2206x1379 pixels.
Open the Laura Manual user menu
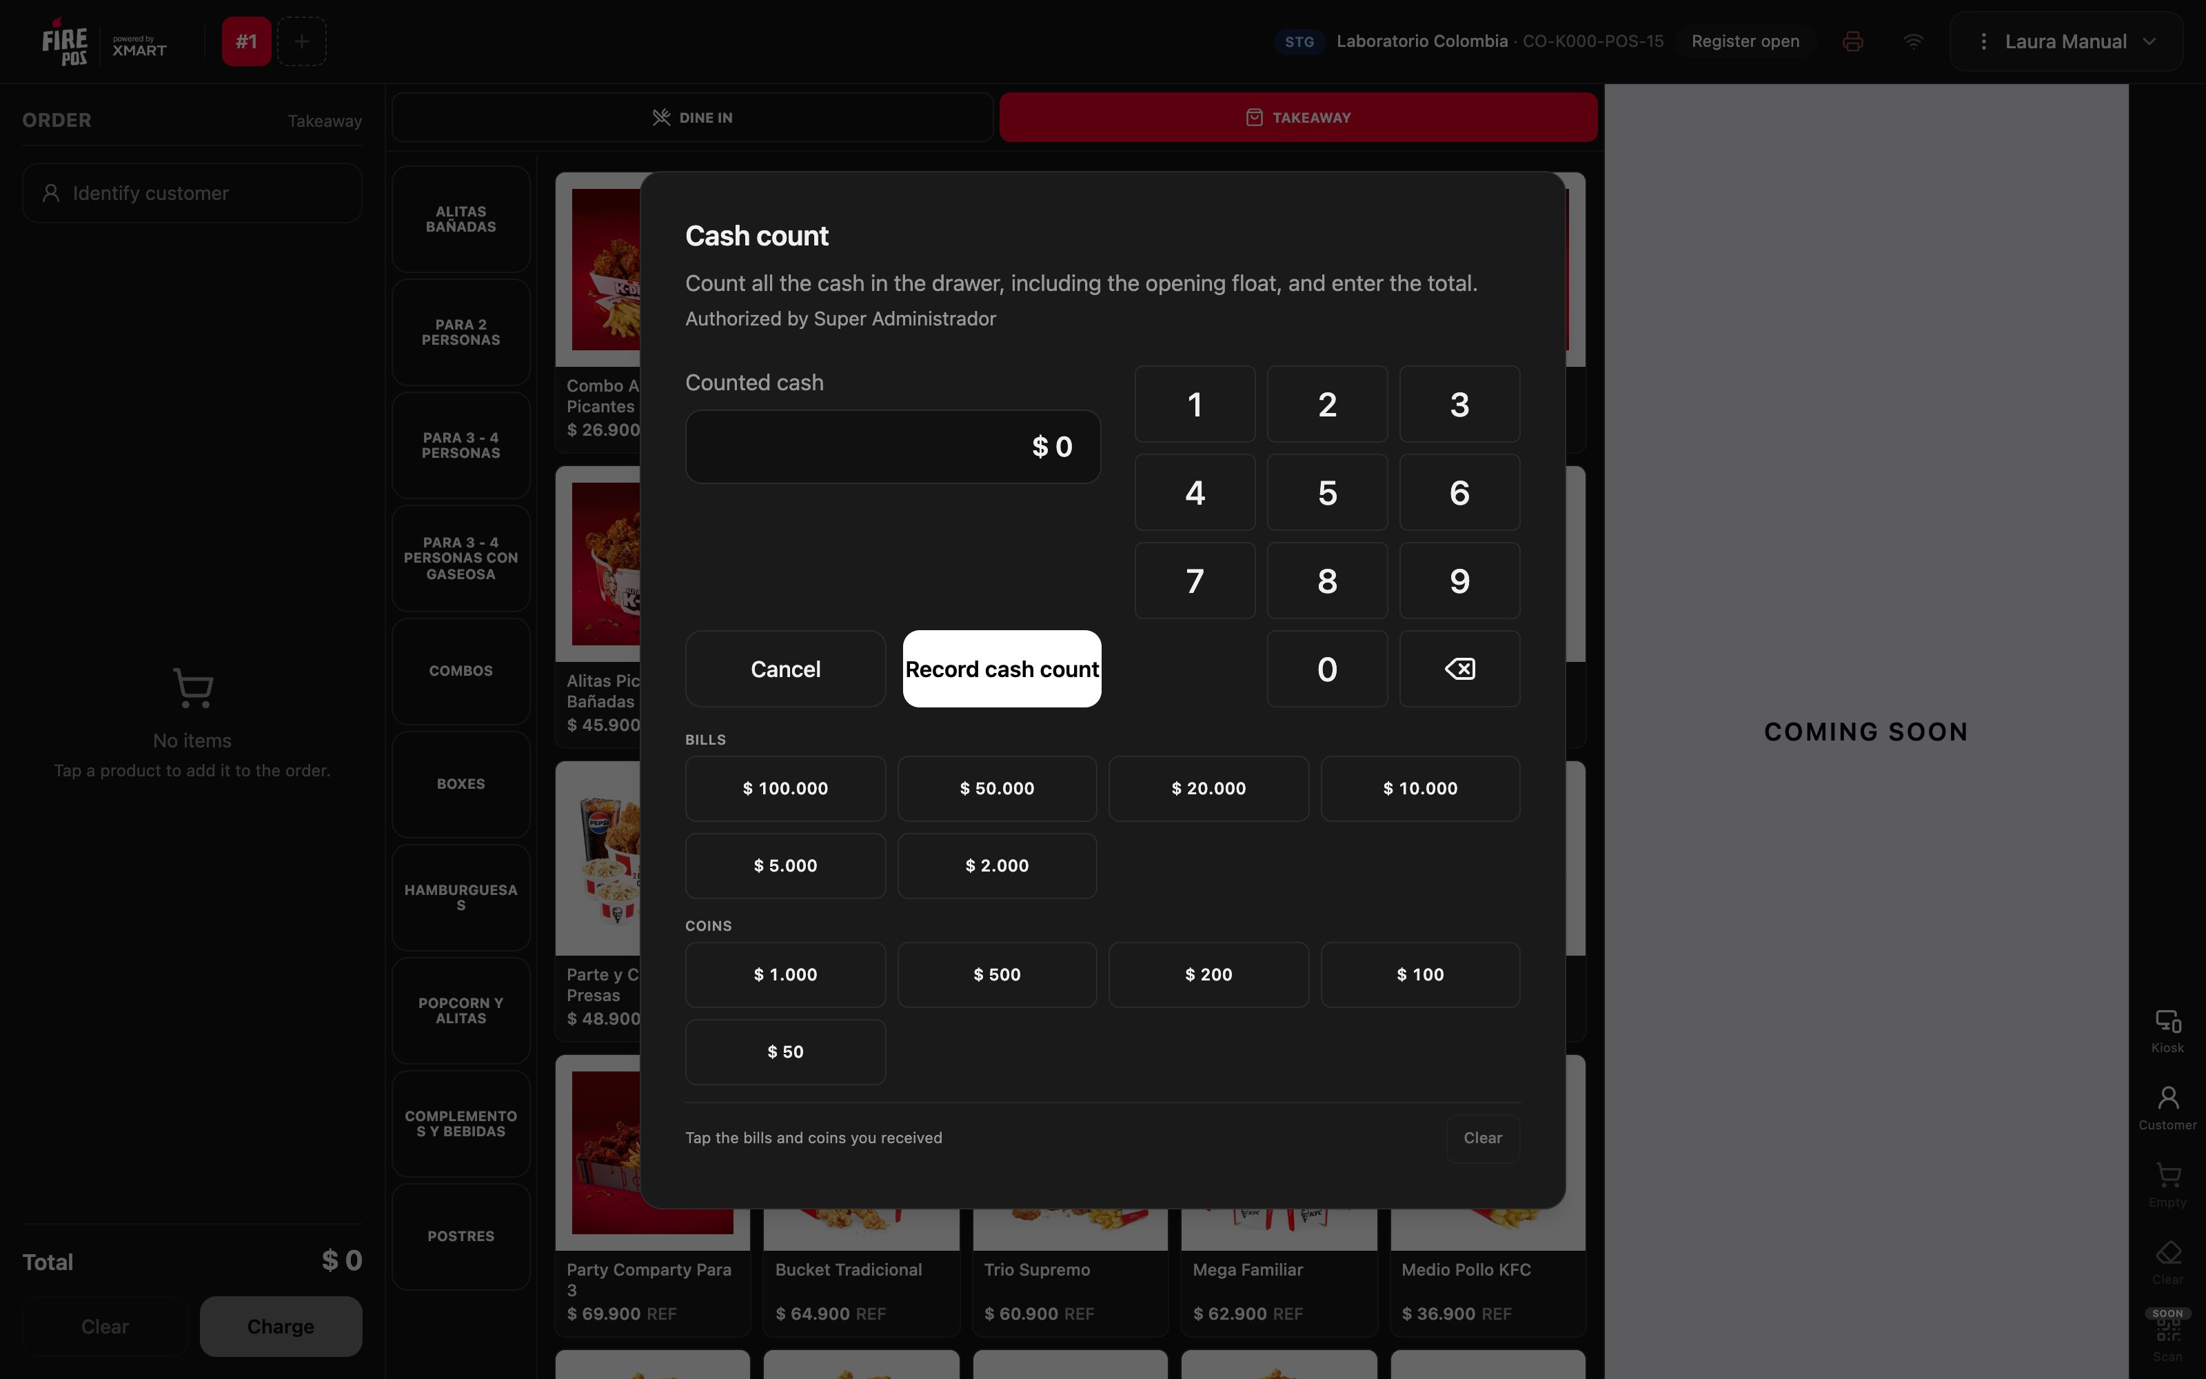[x=2065, y=41]
